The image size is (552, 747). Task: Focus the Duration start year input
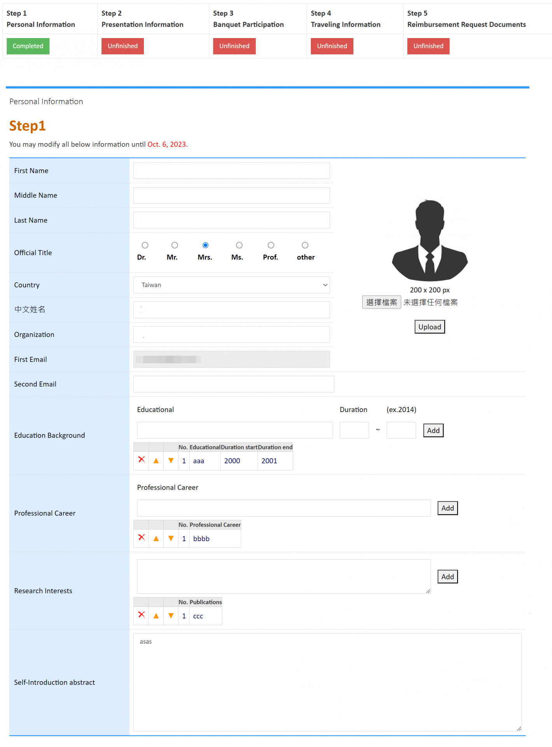tap(354, 430)
